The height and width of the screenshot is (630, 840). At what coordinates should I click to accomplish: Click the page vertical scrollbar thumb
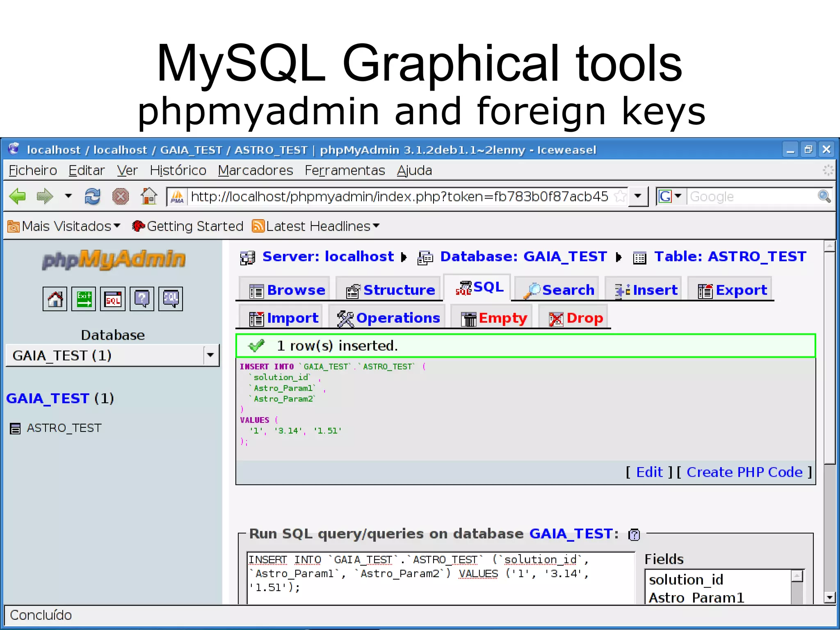click(830, 358)
